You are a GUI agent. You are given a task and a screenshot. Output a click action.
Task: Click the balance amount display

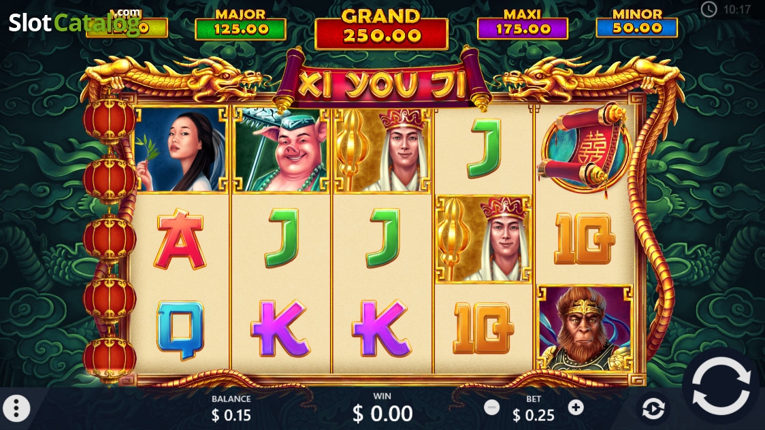point(231,415)
